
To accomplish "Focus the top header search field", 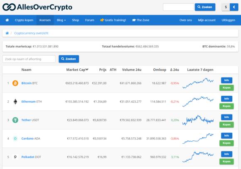I will click(179, 7).
